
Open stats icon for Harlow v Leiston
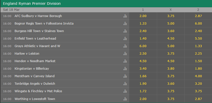point(125,54)
